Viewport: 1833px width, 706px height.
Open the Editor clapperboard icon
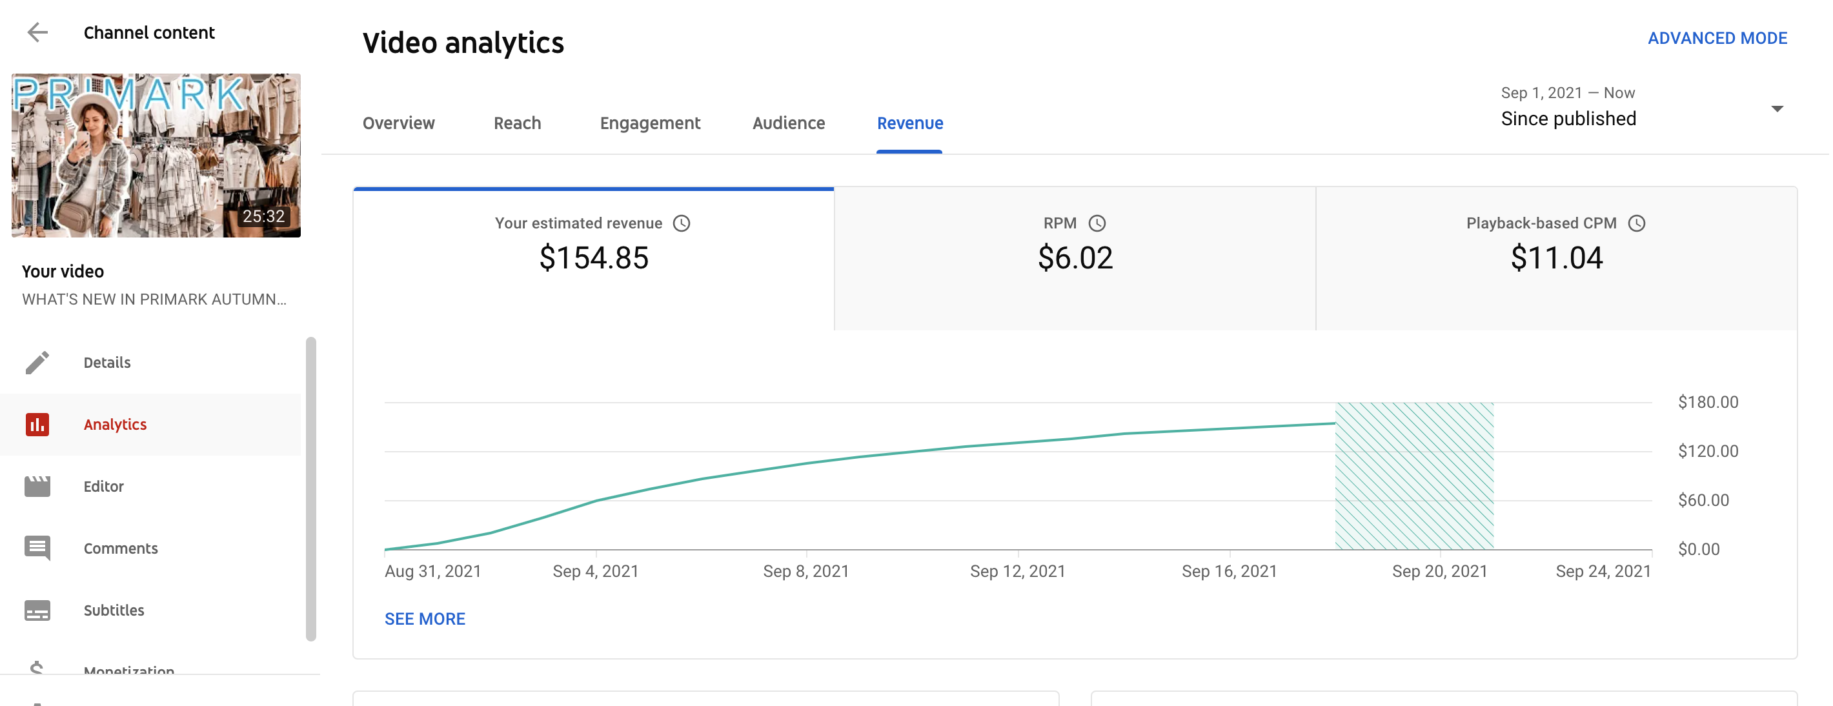tap(37, 486)
